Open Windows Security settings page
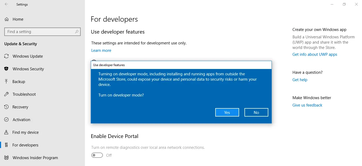 click(x=42, y=69)
